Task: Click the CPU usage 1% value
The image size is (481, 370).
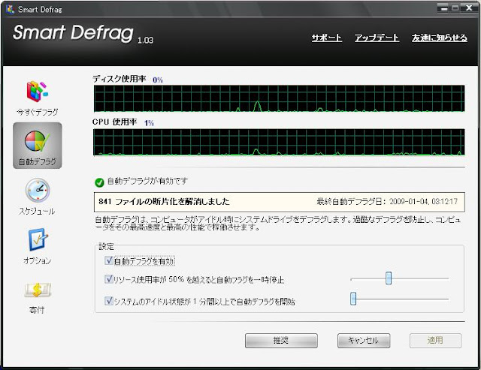Action: point(149,123)
